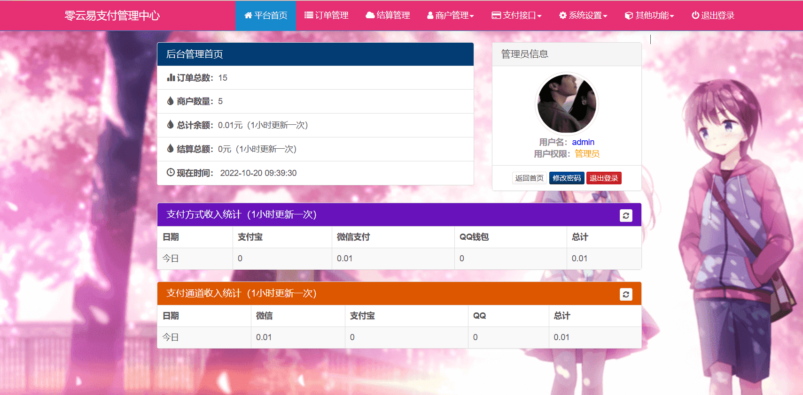Expand the 系统设置 dropdown menu
The image size is (803, 395).
point(583,15)
